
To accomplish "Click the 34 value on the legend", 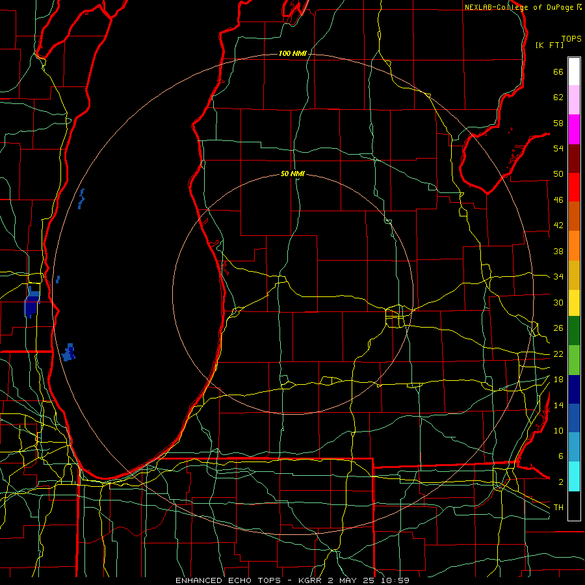I will [x=558, y=277].
